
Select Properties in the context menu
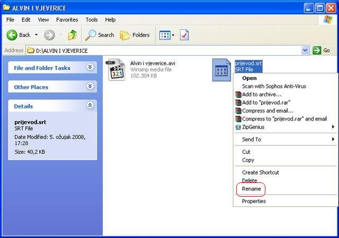coord(254,201)
